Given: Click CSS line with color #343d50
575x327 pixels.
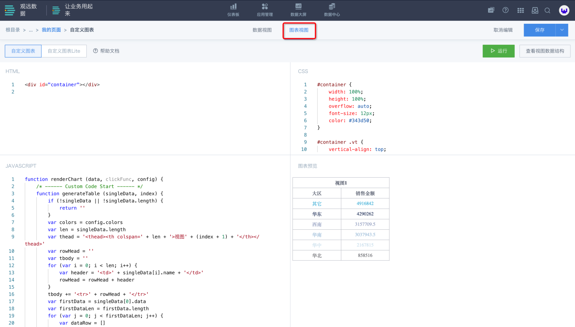Looking at the screenshot, I should [350, 121].
